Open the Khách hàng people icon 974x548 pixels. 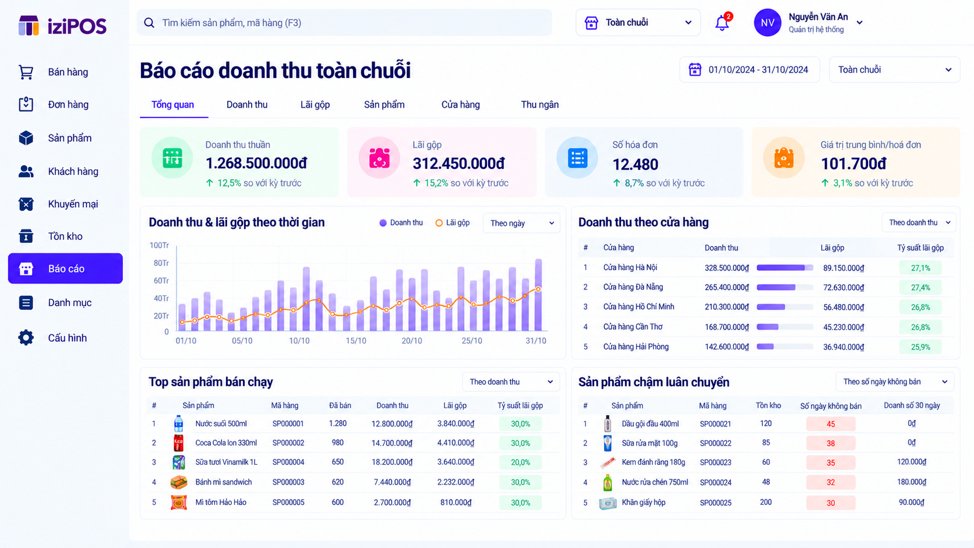pyautogui.click(x=26, y=171)
